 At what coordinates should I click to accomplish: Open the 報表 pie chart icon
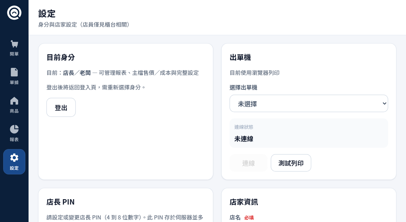point(14,129)
